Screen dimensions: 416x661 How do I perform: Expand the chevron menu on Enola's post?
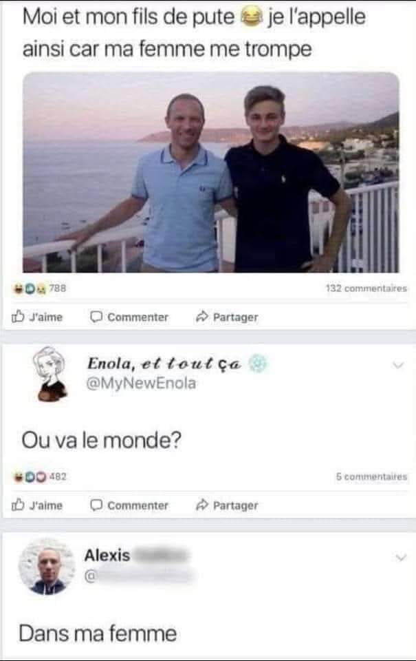398,365
